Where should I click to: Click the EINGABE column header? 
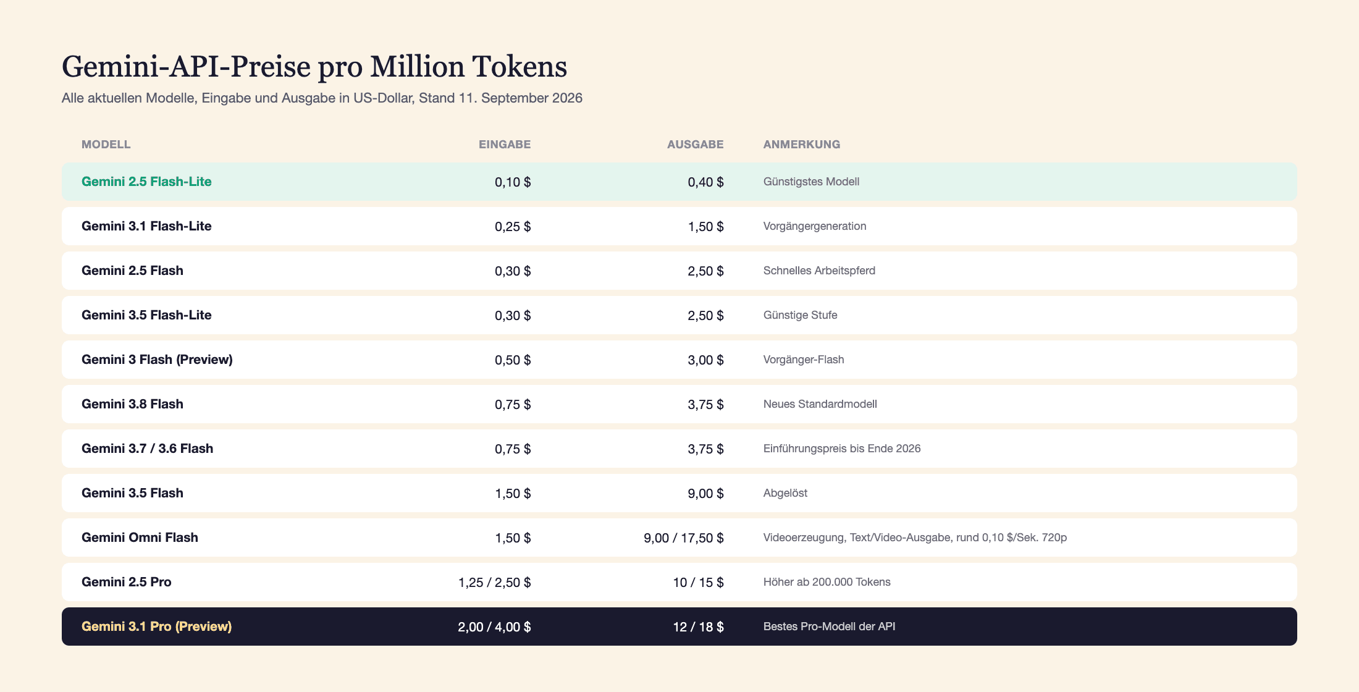(505, 145)
